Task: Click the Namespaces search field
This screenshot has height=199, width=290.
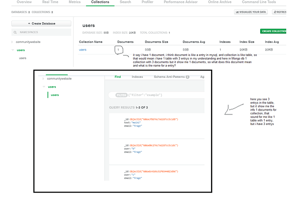Action: point(41,32)
